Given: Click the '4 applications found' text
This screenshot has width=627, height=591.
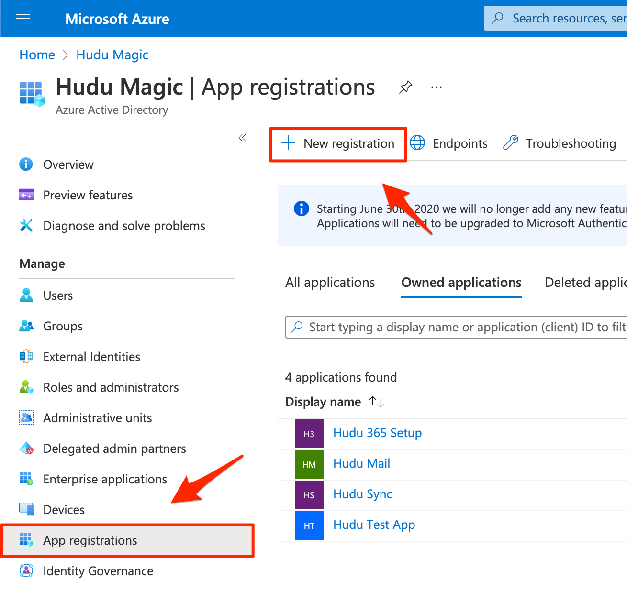Looking at the screenshot, I should point(341,378).
